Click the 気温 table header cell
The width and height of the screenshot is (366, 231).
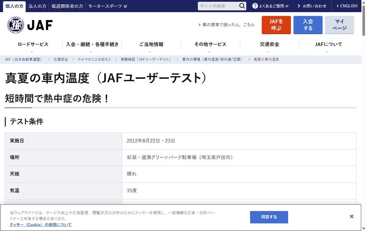63,191
